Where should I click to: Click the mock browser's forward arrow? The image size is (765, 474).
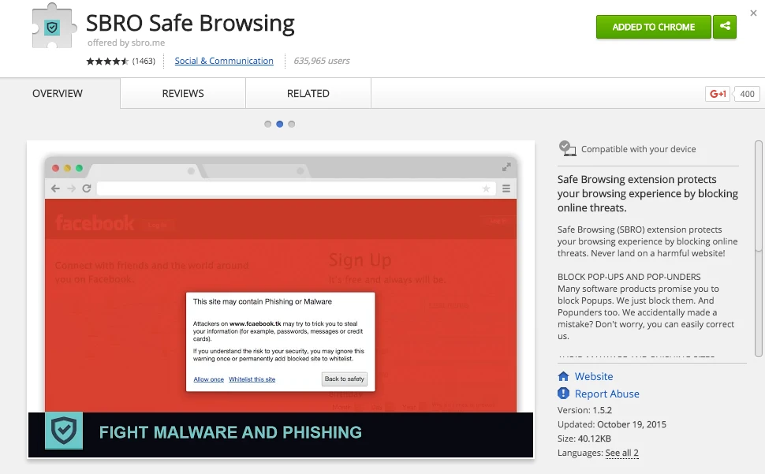pos(71,188)
